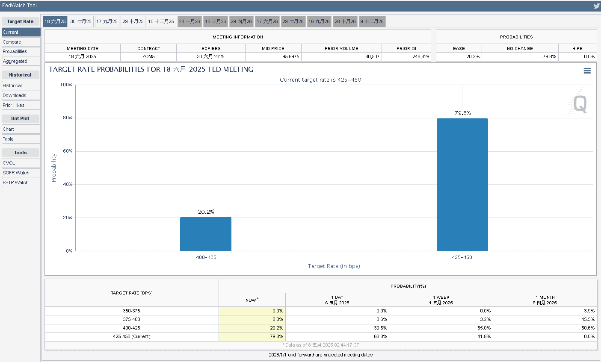Click the 1 MONTH column header

tap(545, 300)
